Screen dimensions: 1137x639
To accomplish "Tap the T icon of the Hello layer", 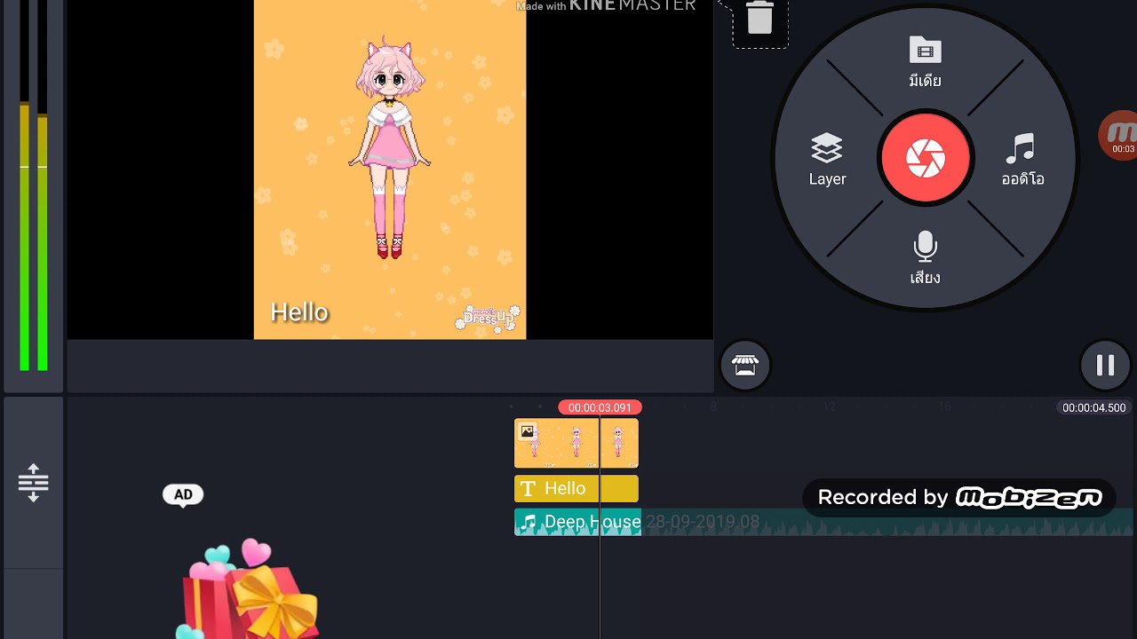I will click(x=528, y=489).
